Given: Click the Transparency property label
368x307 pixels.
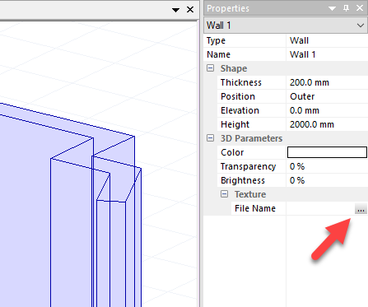Looking at the screenshot, I should [248, 166].
